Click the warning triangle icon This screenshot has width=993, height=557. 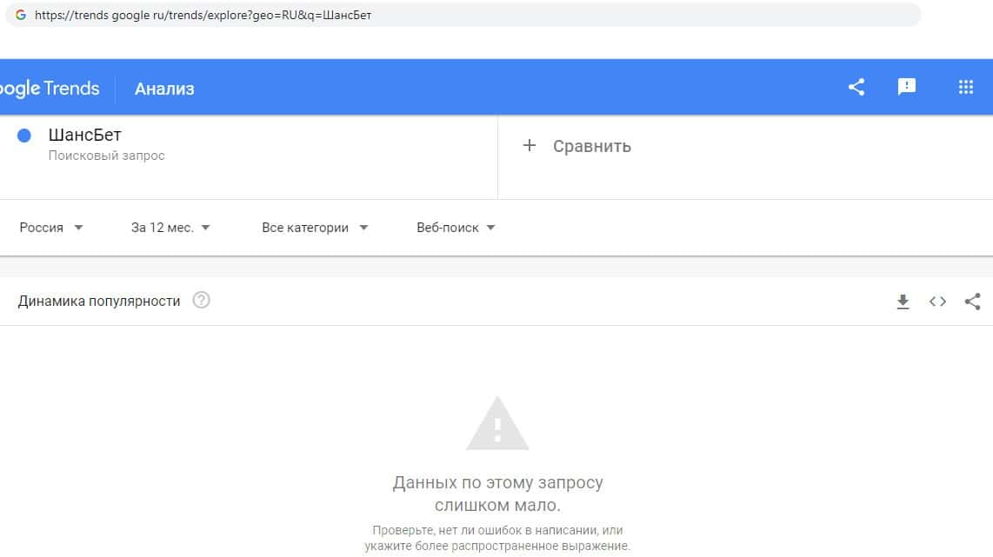click(x=497, y=424)
